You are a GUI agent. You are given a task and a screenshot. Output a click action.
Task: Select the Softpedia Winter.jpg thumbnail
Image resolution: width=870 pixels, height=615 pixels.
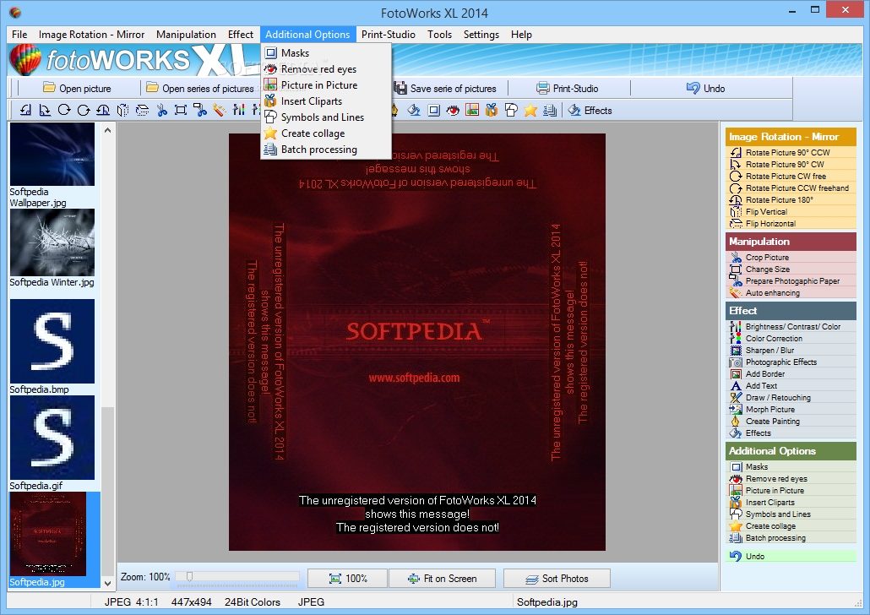click(x=52, y=242)
